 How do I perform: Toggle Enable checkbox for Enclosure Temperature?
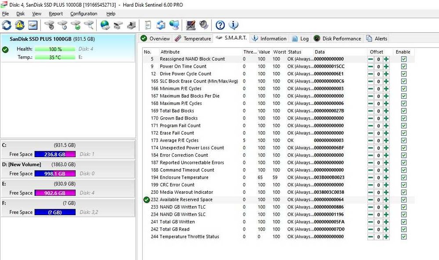click(404, 177)
